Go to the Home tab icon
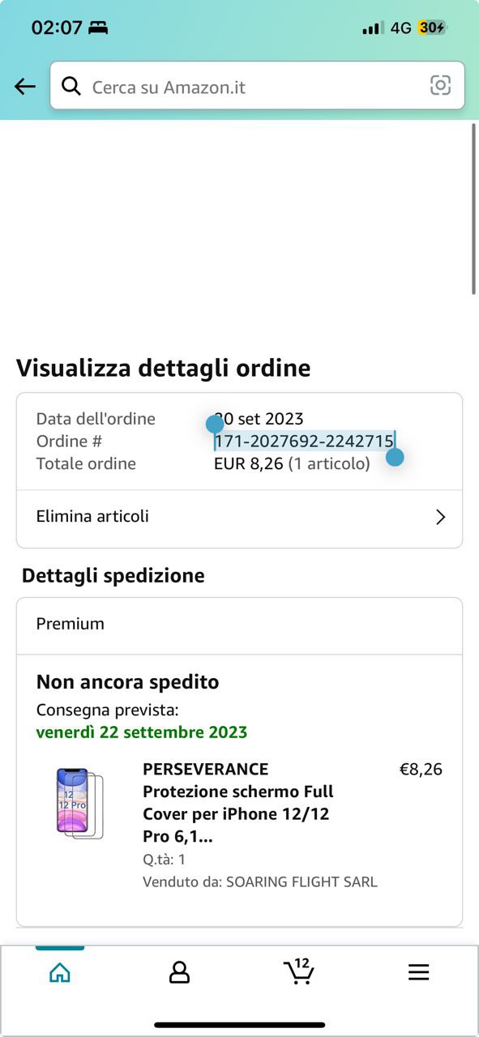This screenshot has width=479, height=1037. coord(60,972)
